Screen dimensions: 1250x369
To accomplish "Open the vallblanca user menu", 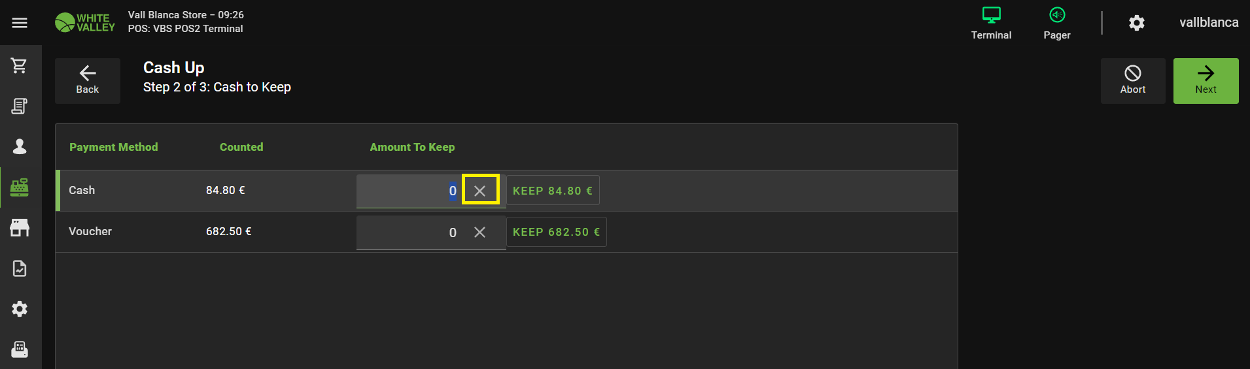I will point(1209,23).
